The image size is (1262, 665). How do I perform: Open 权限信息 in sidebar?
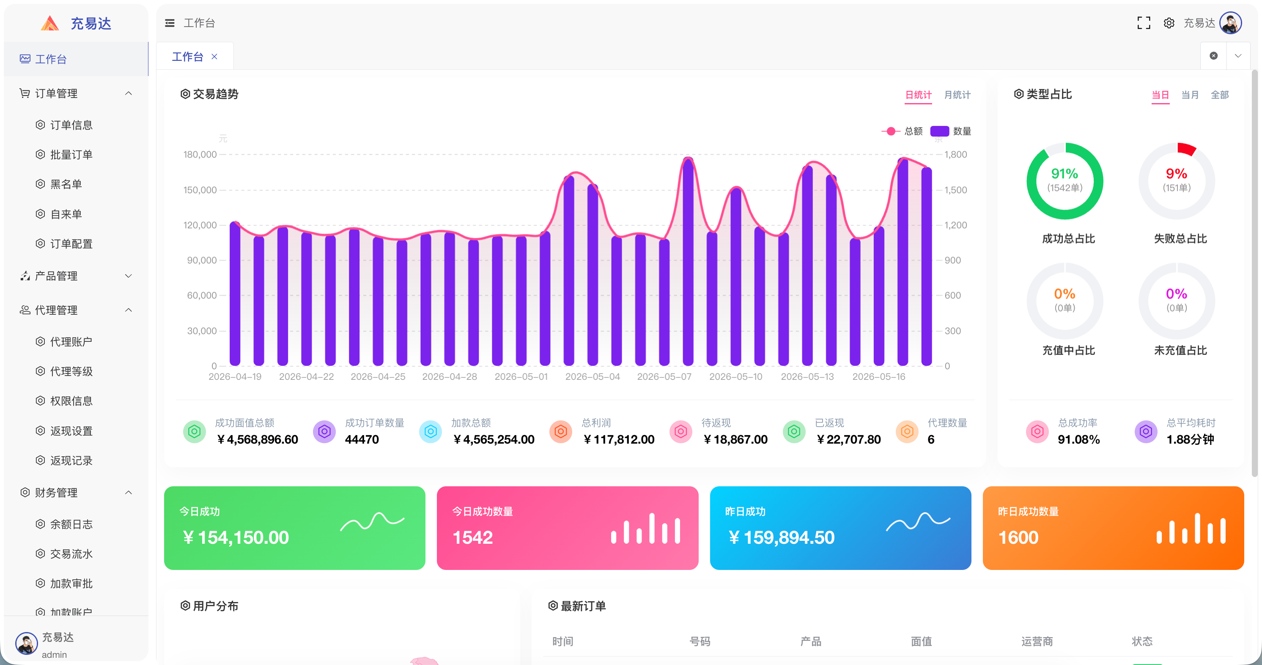[x=71, y=401]
